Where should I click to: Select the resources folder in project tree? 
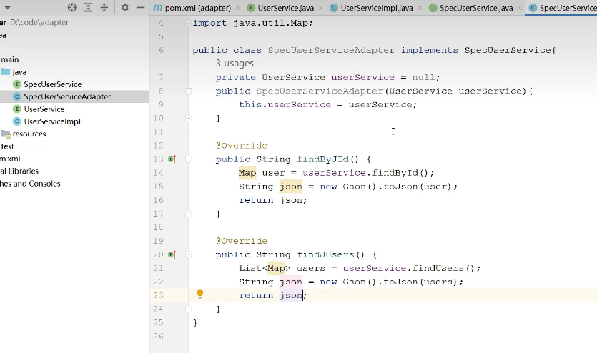tap(29, 134)
